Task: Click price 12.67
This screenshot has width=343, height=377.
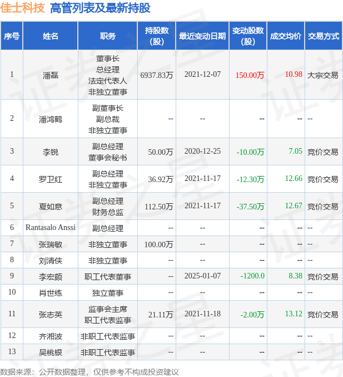Action: [294, 205]
